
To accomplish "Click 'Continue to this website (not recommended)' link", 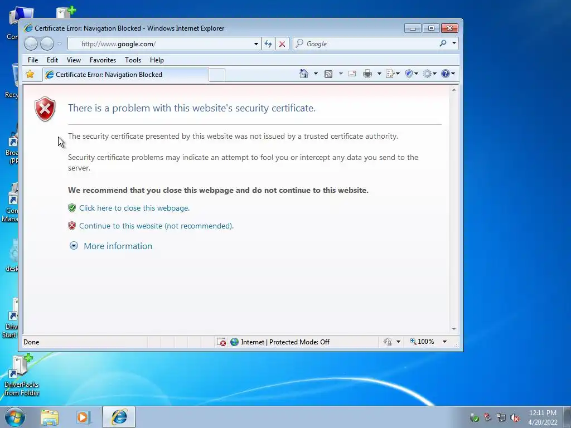I will coord(156,226).
